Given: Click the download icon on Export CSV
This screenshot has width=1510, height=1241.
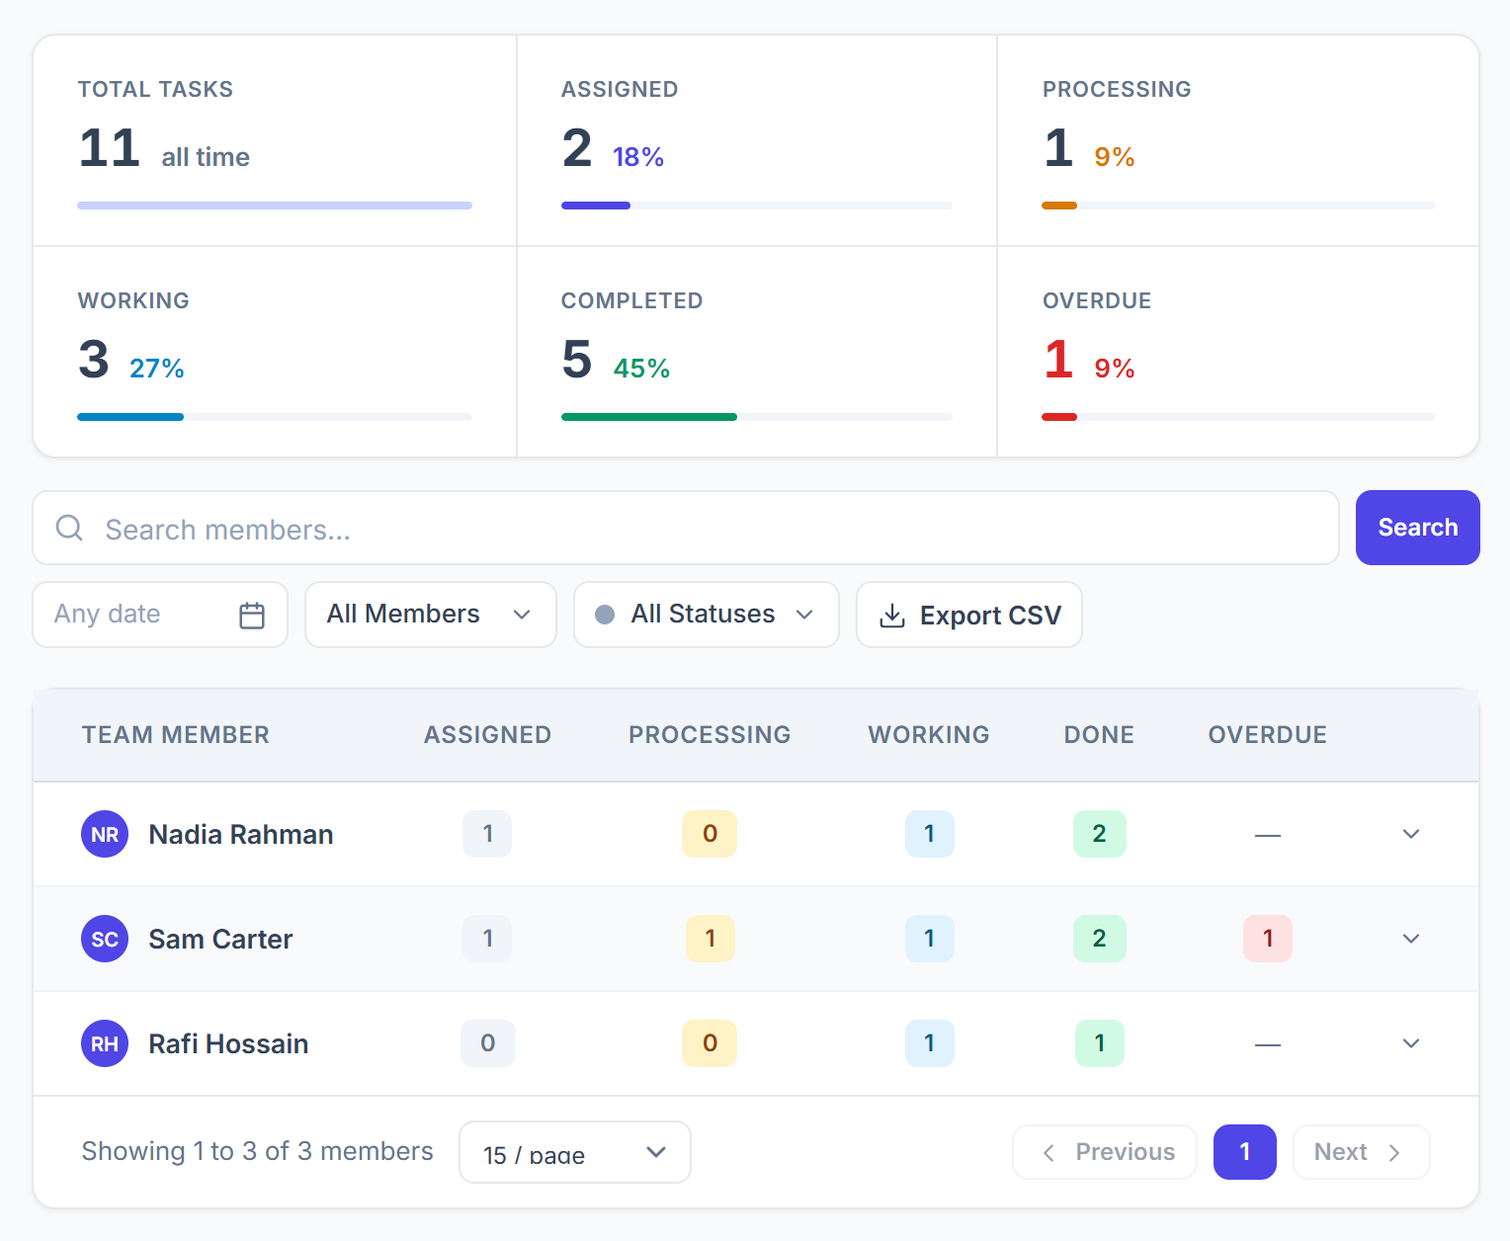Looking at the screenshot, I should [x=892, y=616].
